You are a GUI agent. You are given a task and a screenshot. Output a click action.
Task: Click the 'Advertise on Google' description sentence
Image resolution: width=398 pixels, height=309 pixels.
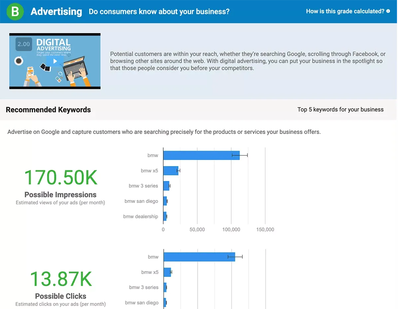point(164,132)
